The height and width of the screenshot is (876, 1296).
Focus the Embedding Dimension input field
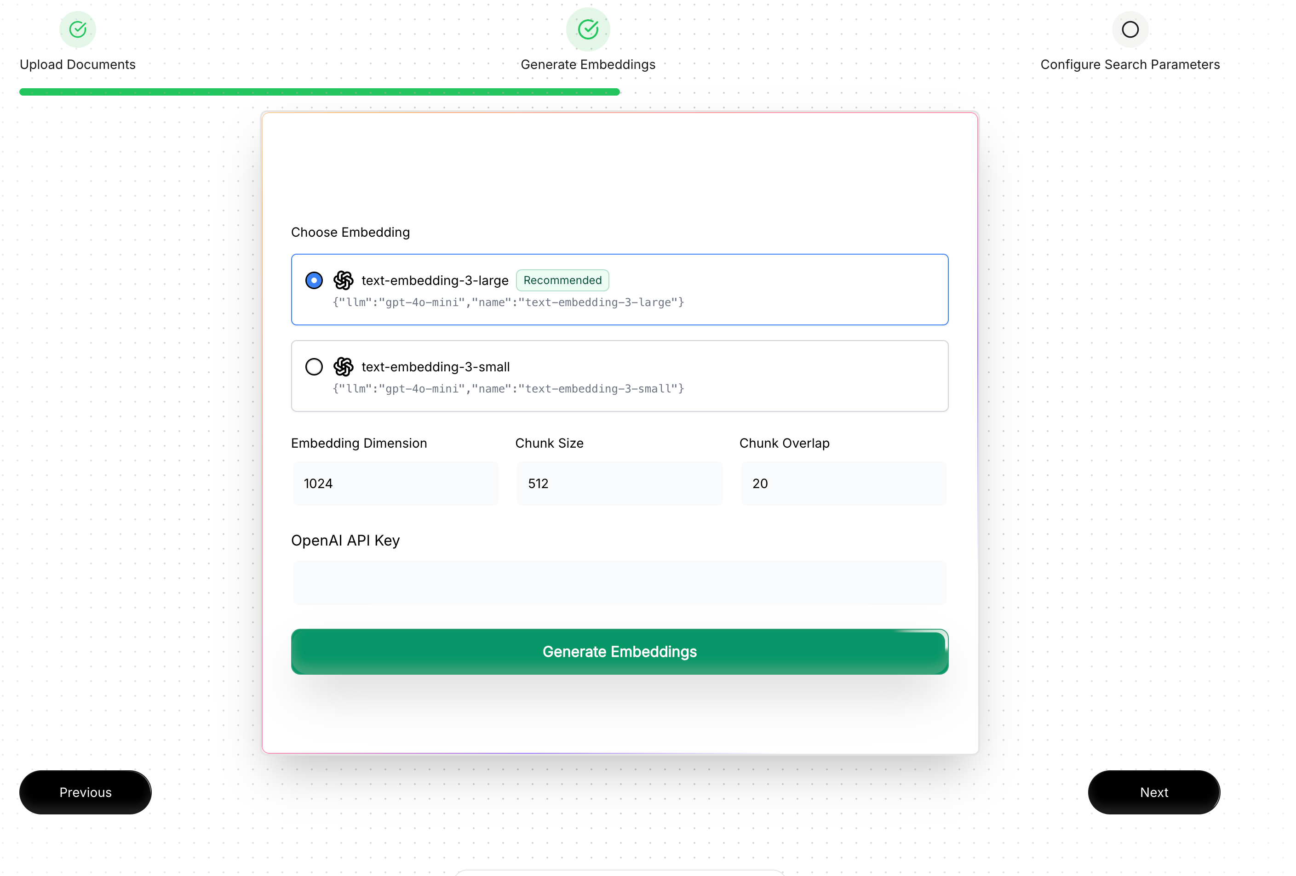(x=396, y=483)
